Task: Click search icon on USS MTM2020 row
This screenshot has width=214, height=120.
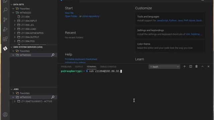Action: click(53, 55)
